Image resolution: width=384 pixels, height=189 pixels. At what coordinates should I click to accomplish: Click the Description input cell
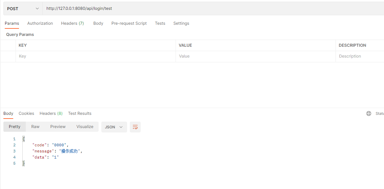click(360, 56)
